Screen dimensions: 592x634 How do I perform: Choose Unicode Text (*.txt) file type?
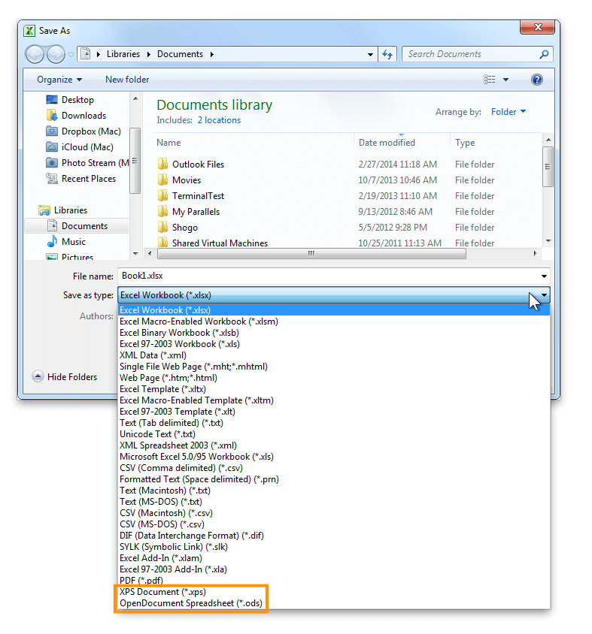(334, 434)
